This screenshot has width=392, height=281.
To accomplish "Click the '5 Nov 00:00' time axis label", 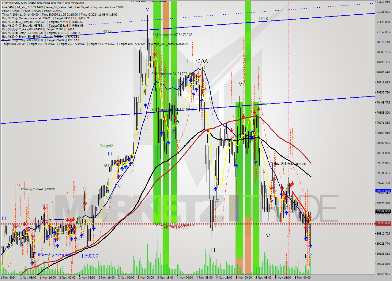I will pos(244,278).
